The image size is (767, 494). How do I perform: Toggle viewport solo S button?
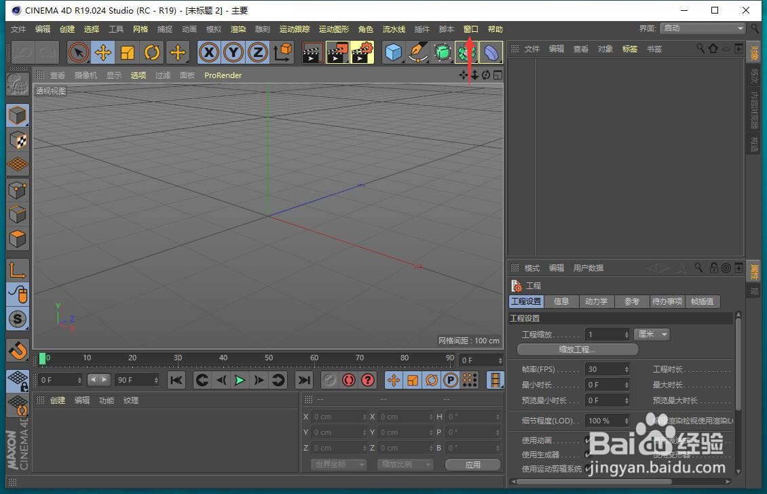pos(18,320)
